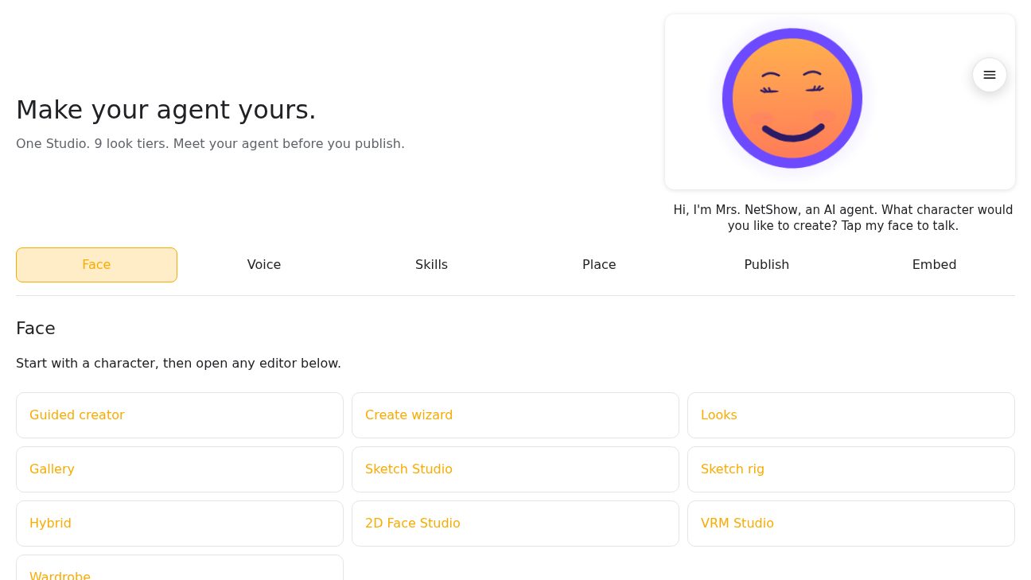
Task: Click the 'Make your agent yours.' heading
Action: click(166, 110)
